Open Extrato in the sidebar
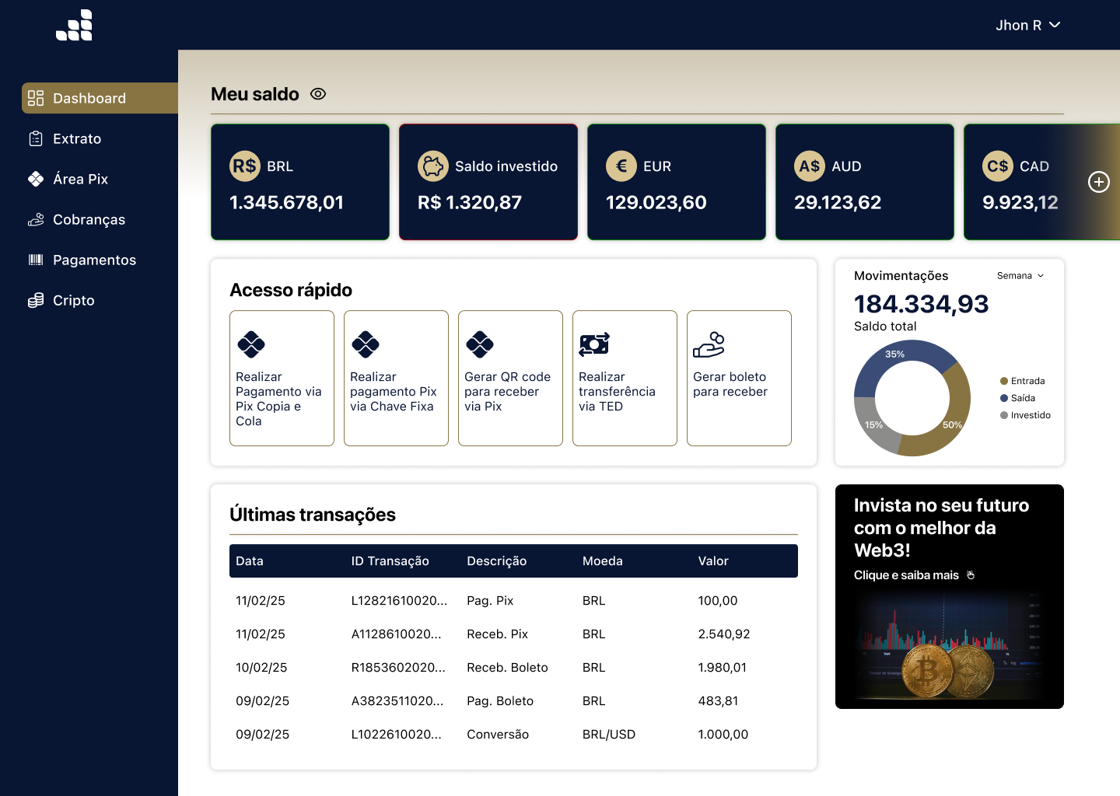 77,139
